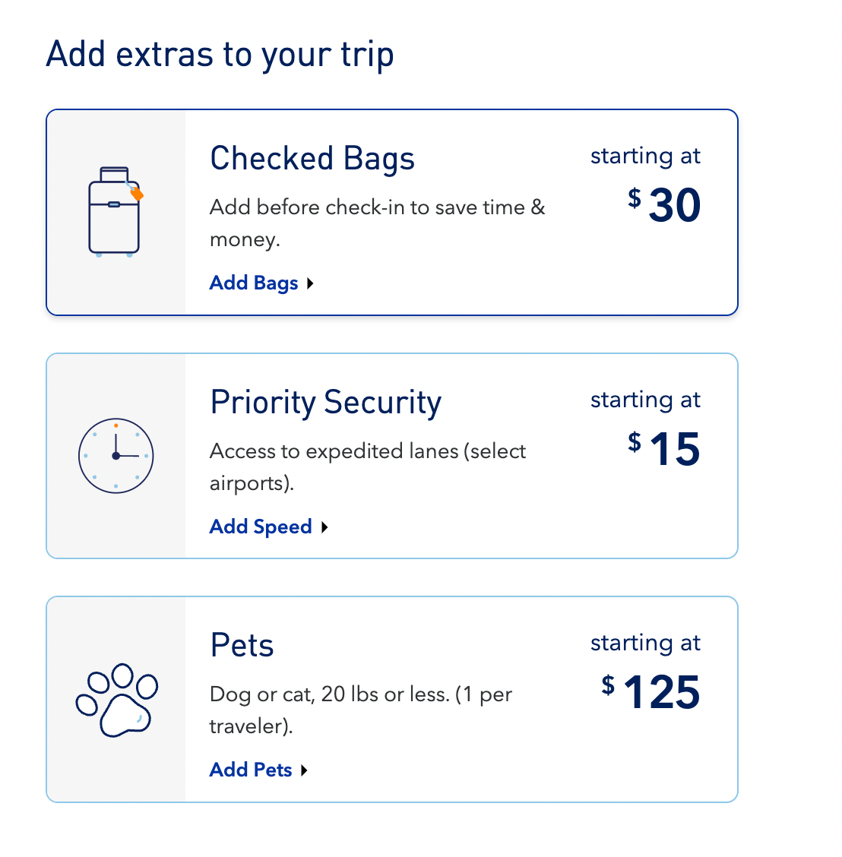This screenshot has height=857, width=842.
Task: Click the $125 pets price
Action: (651, 692)
